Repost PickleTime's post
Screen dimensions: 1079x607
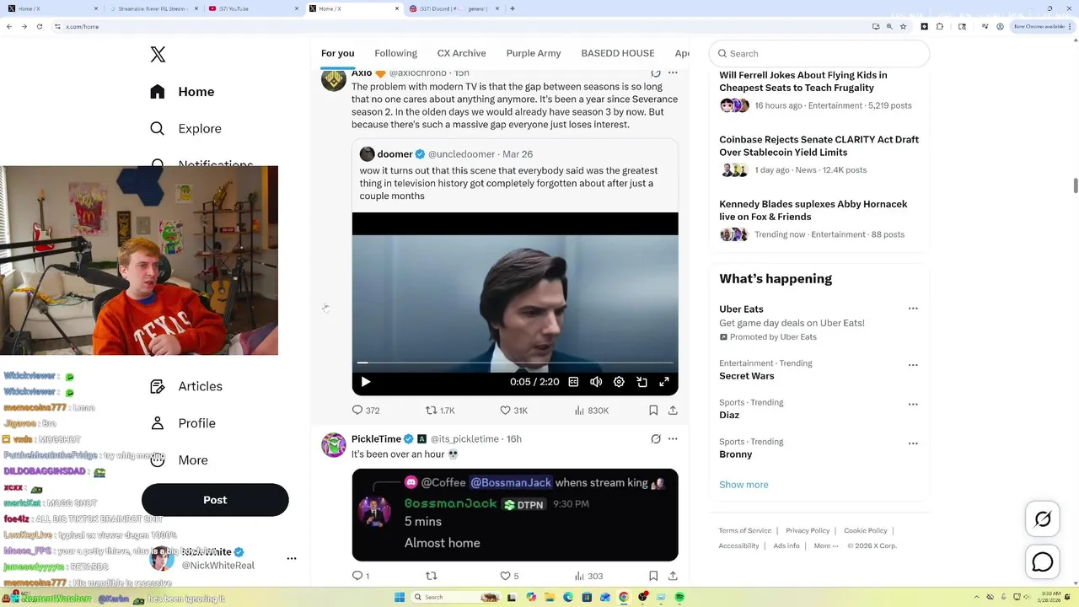[x=432, y=577]
